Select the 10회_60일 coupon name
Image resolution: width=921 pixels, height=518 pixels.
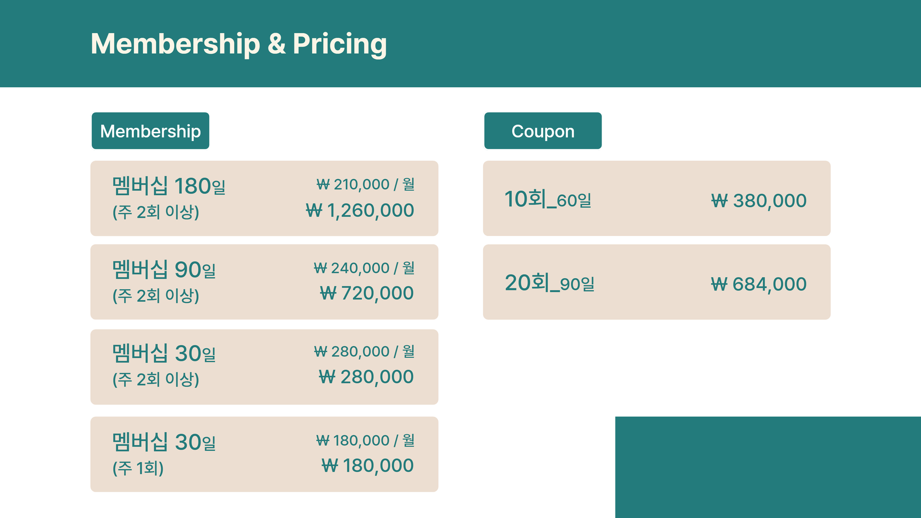point(547,199)
